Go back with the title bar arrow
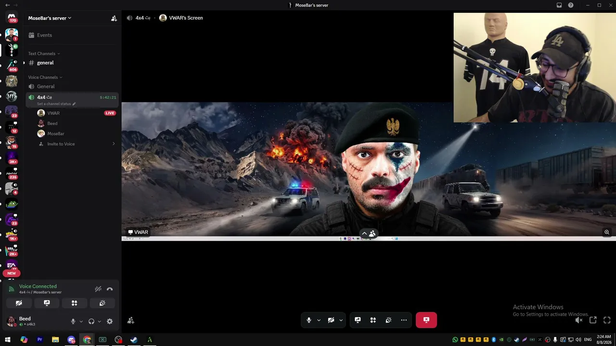Image resolution: width=616 pixels, height=346 pixels. coord(7,5)
